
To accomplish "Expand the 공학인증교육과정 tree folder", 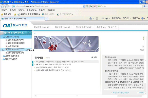I will 2,56.
